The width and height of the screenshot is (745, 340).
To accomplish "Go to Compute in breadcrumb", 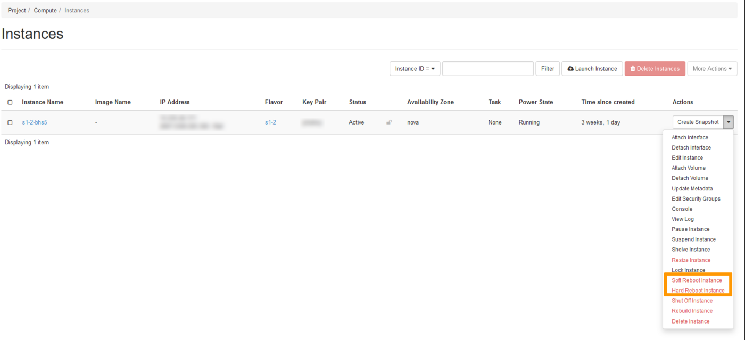I will point(45,10).
